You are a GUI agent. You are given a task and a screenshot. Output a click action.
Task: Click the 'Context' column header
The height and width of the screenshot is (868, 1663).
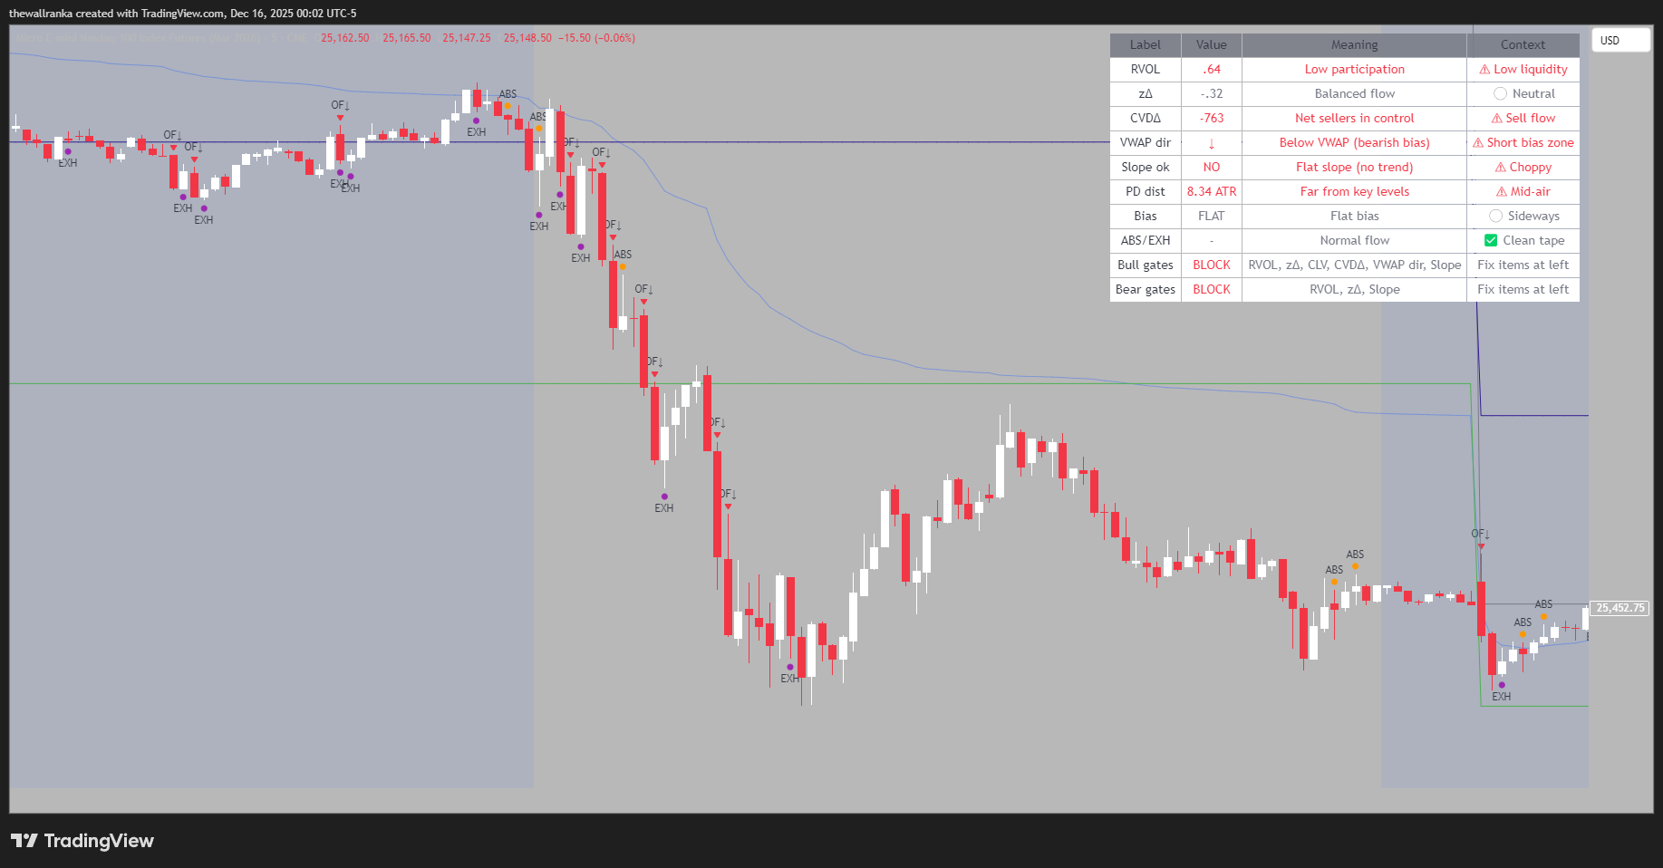pyautogui.click(x=1523, y=44)
